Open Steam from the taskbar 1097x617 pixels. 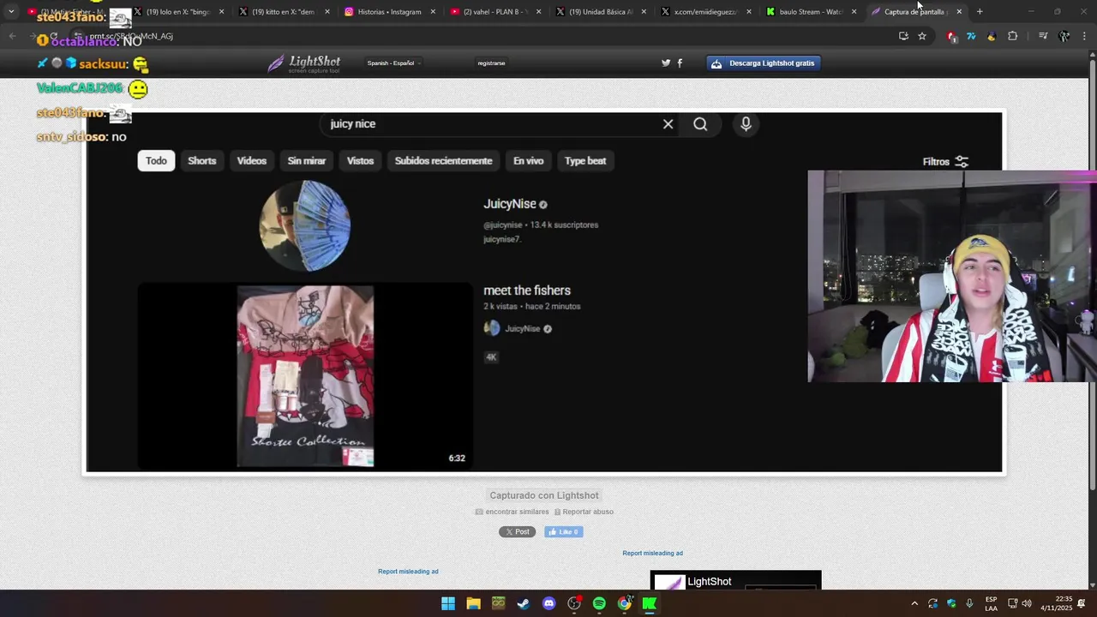click(524, 603)
